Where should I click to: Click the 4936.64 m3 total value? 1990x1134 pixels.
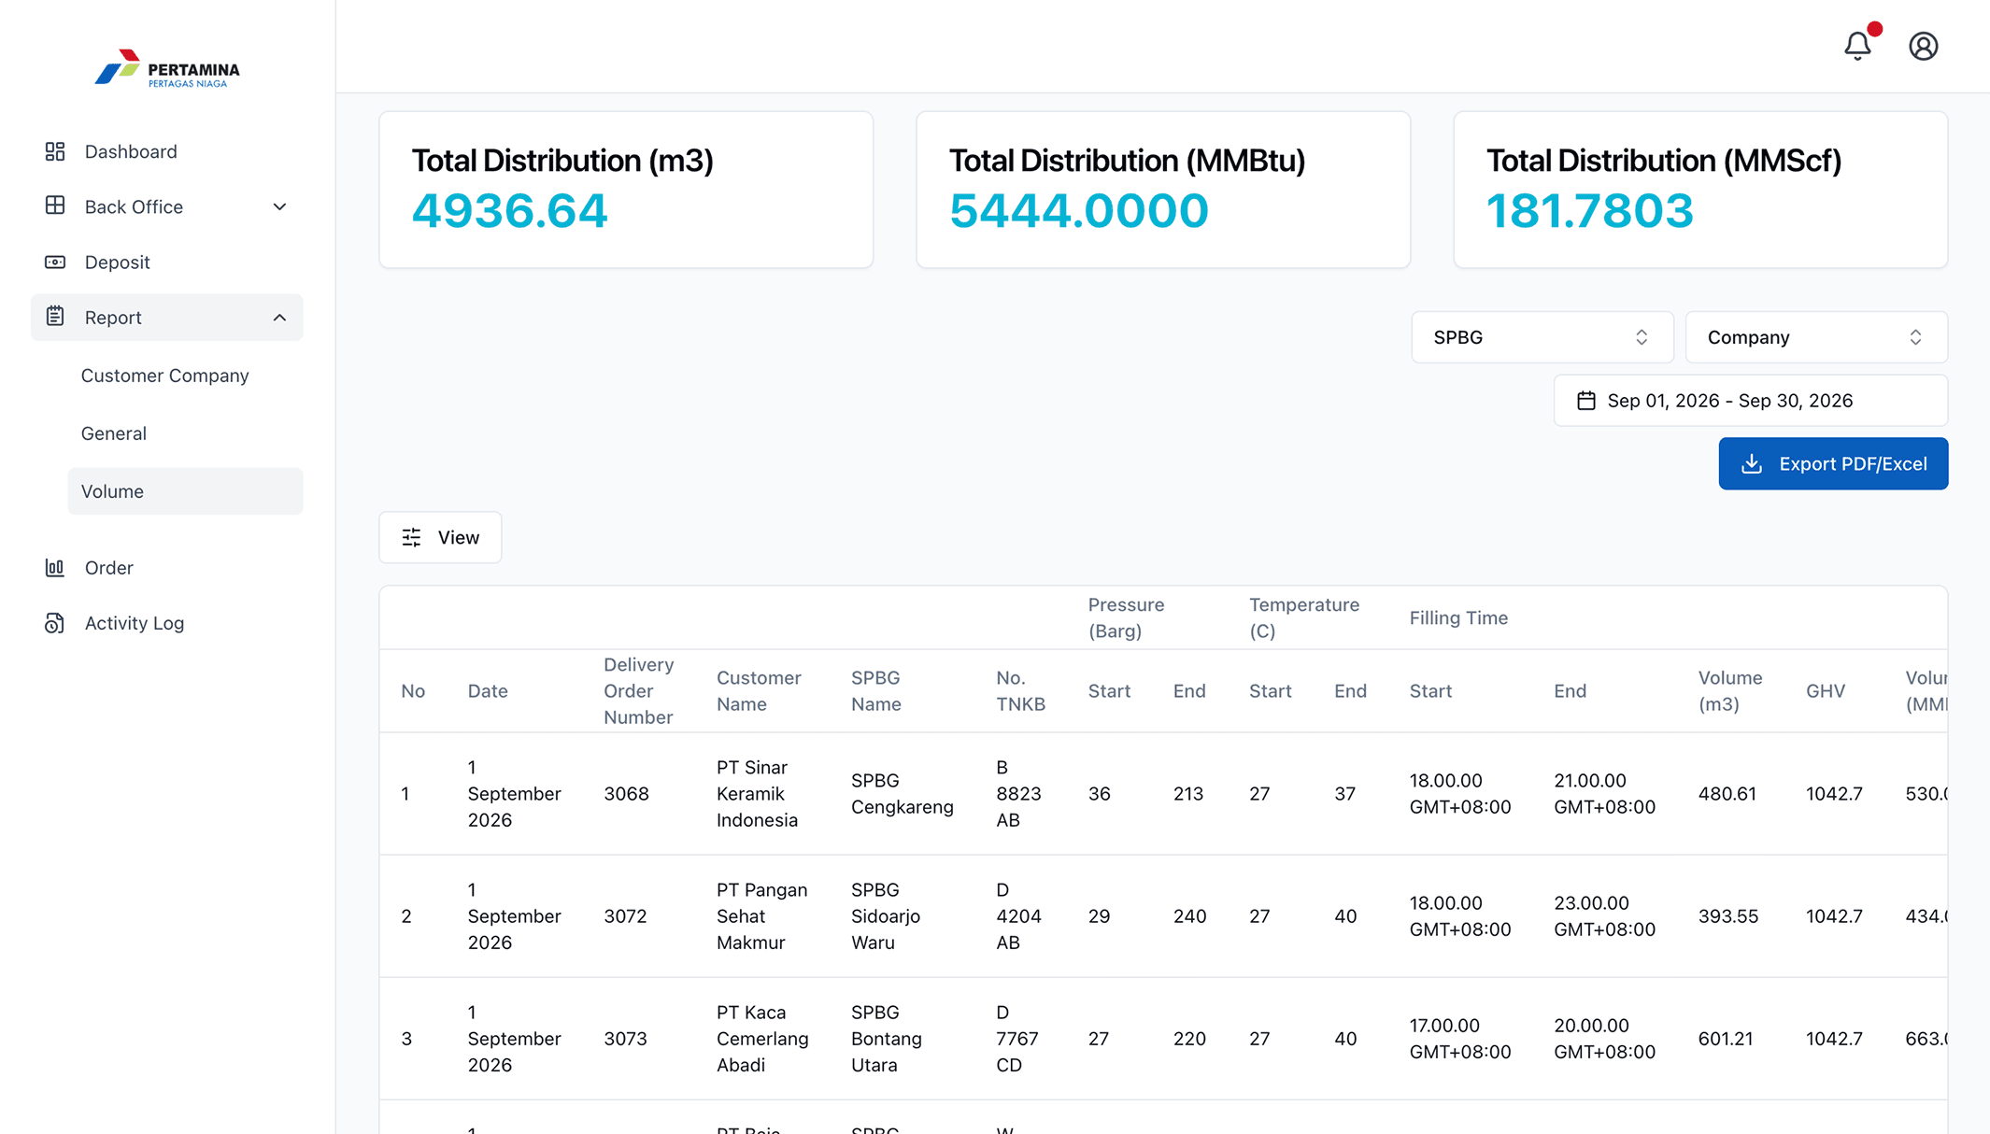(510, 211)
